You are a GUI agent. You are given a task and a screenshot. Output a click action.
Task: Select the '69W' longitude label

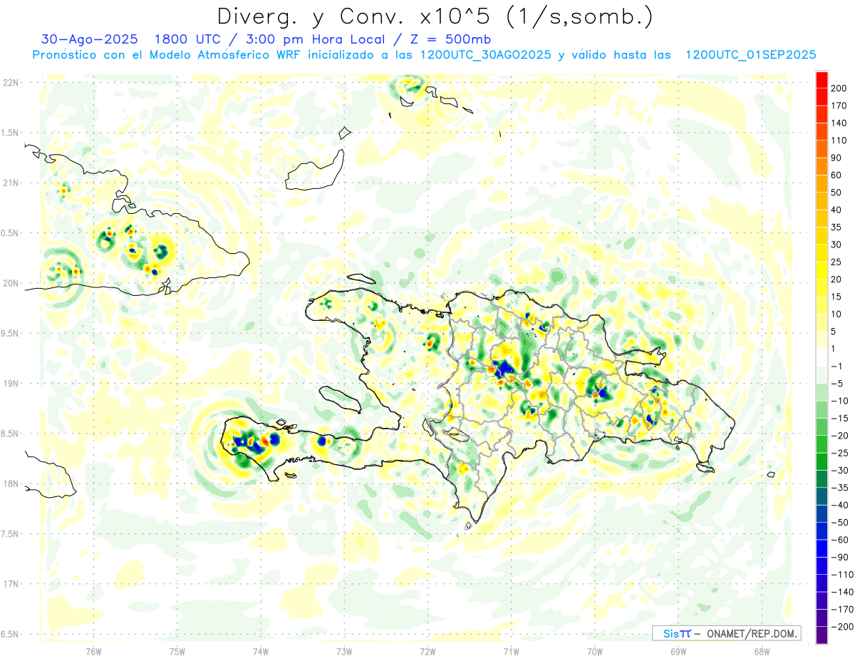pos(678,651)
